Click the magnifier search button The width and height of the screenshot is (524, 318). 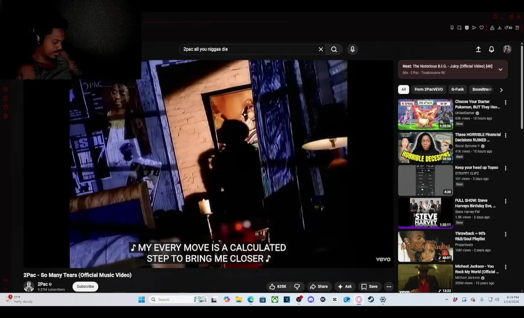(334, 49)
